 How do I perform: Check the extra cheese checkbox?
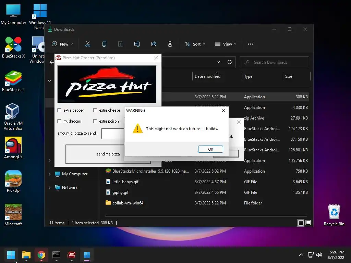click(95, 110)
